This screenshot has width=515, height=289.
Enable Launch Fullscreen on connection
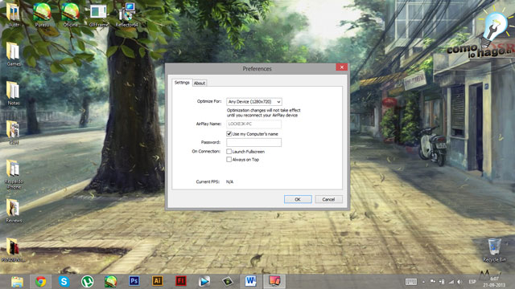(229, 152)
